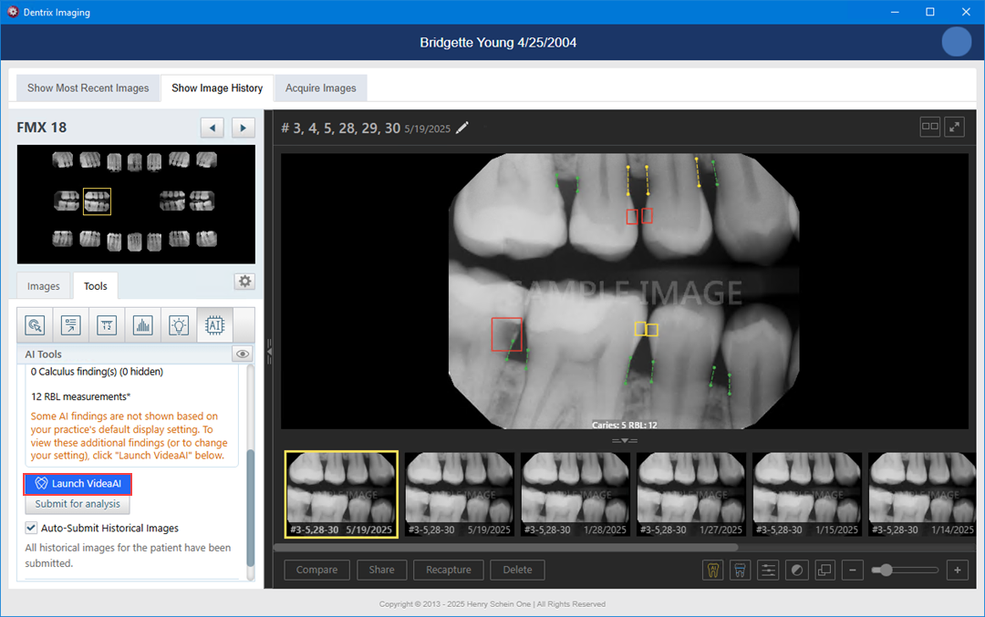985x617 pixels.
Task: Toggle the AI tooth overlay icon
Action: click(x=713, y=570)
